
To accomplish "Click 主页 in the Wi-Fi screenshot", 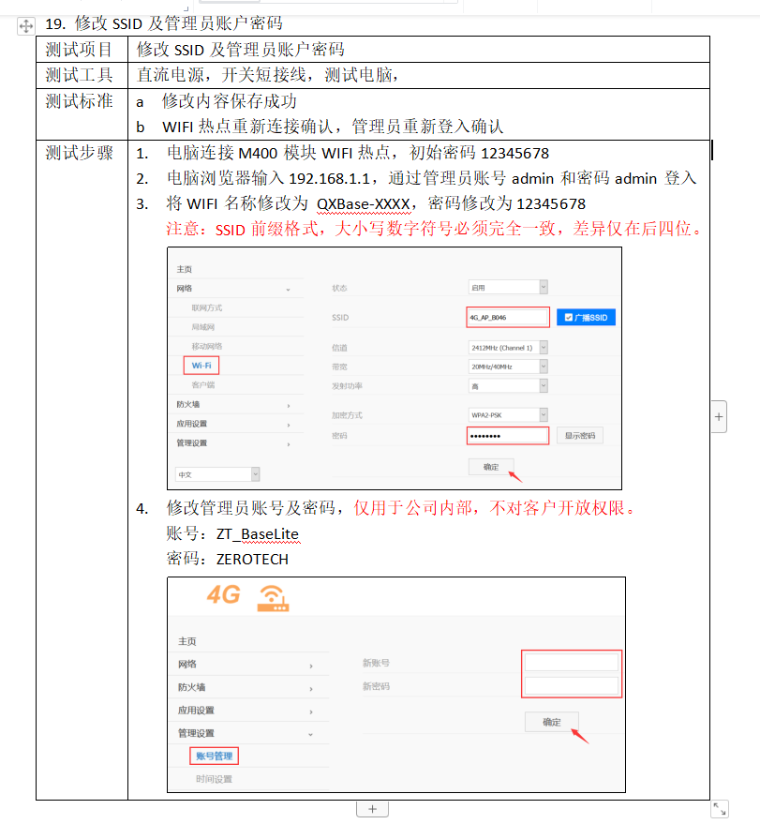I will (185, 269).
